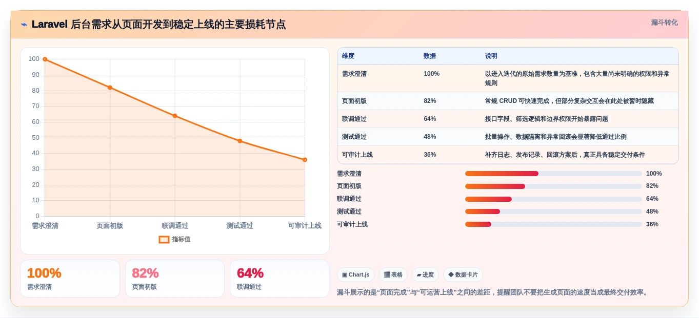Select the 进度 tag chip
Image resolution: width=699 pixels, height=318 pixels.
pyautogui.click(x=425, y=275)
